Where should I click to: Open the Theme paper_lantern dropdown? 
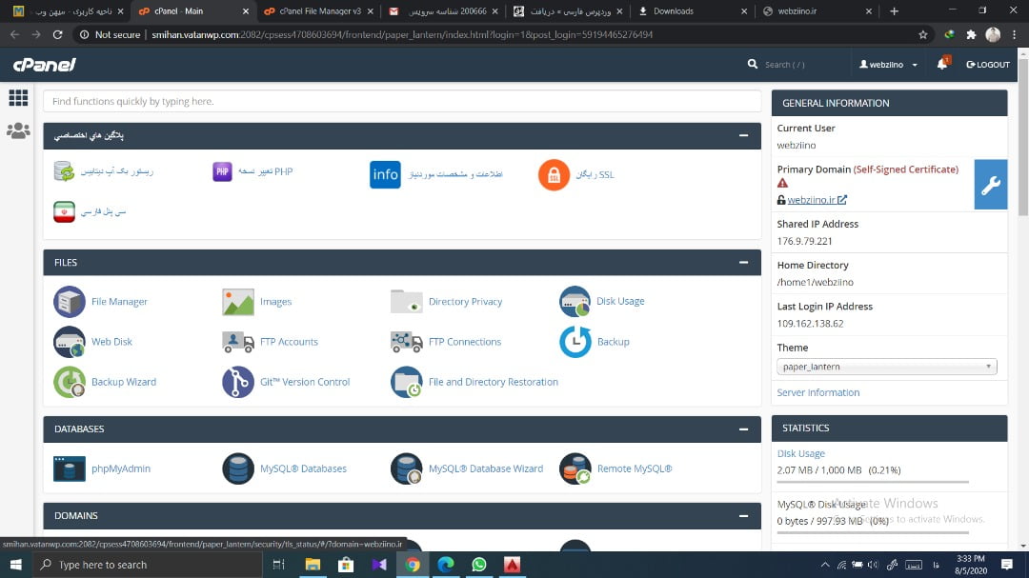(887, 367)
